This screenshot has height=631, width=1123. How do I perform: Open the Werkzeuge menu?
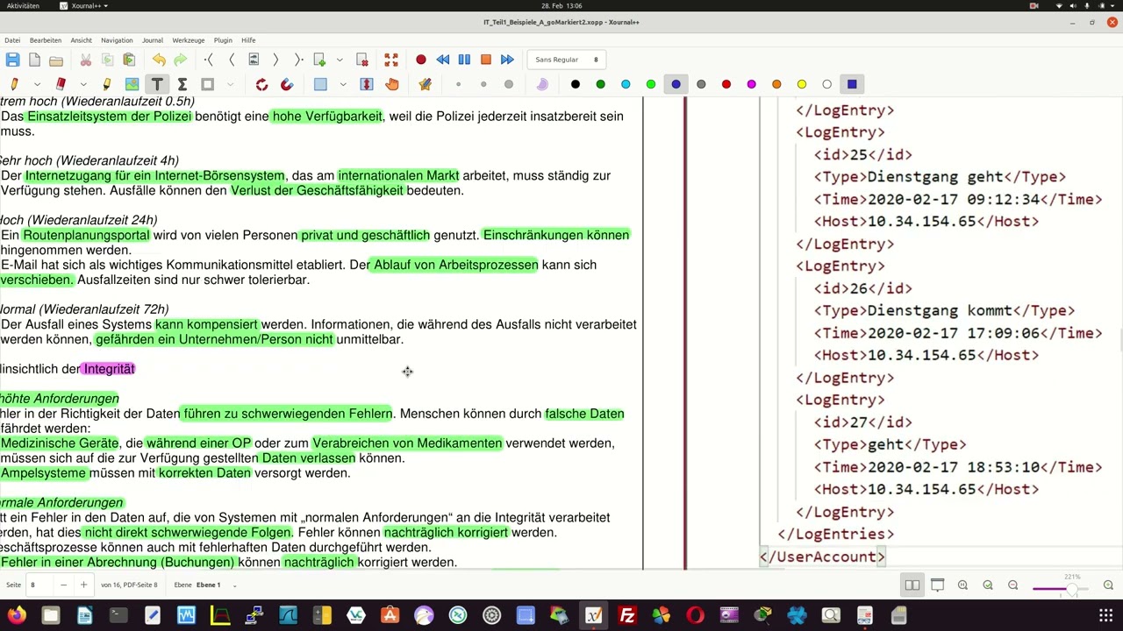tap(189, 40)
